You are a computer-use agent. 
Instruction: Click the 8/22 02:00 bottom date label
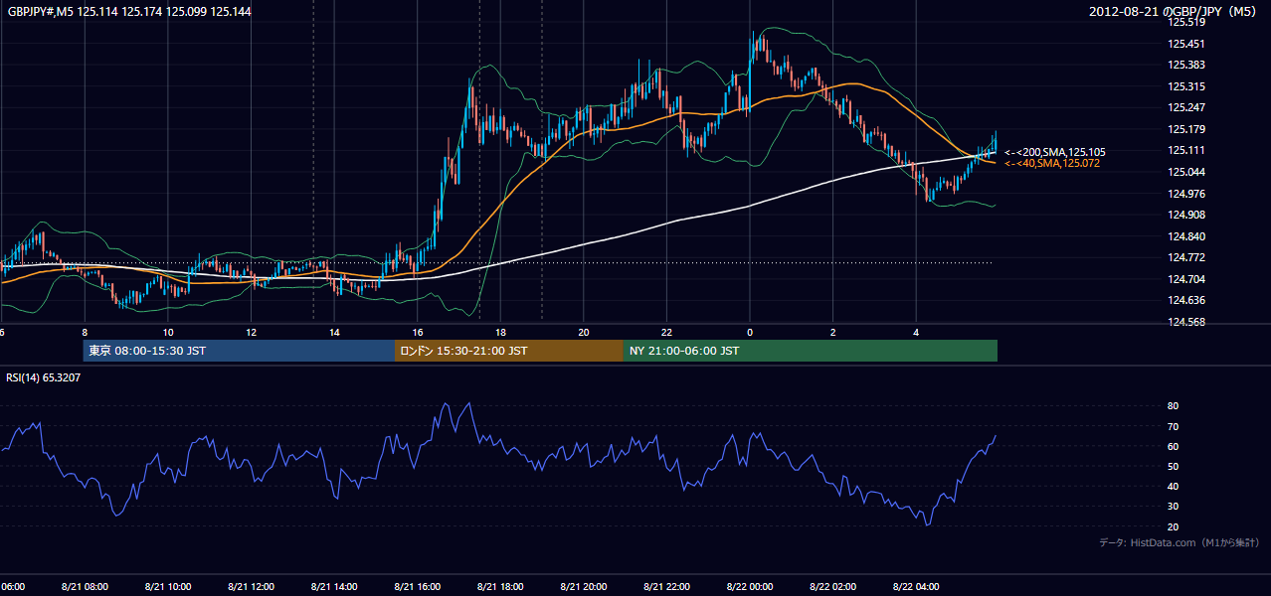[x=833, y=586]
